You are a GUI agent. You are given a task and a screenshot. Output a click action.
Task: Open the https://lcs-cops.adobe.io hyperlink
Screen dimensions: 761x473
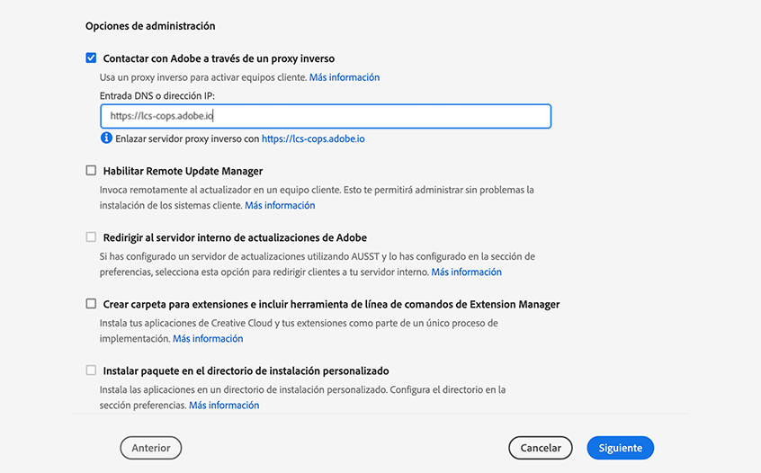[x=313, y=139]
